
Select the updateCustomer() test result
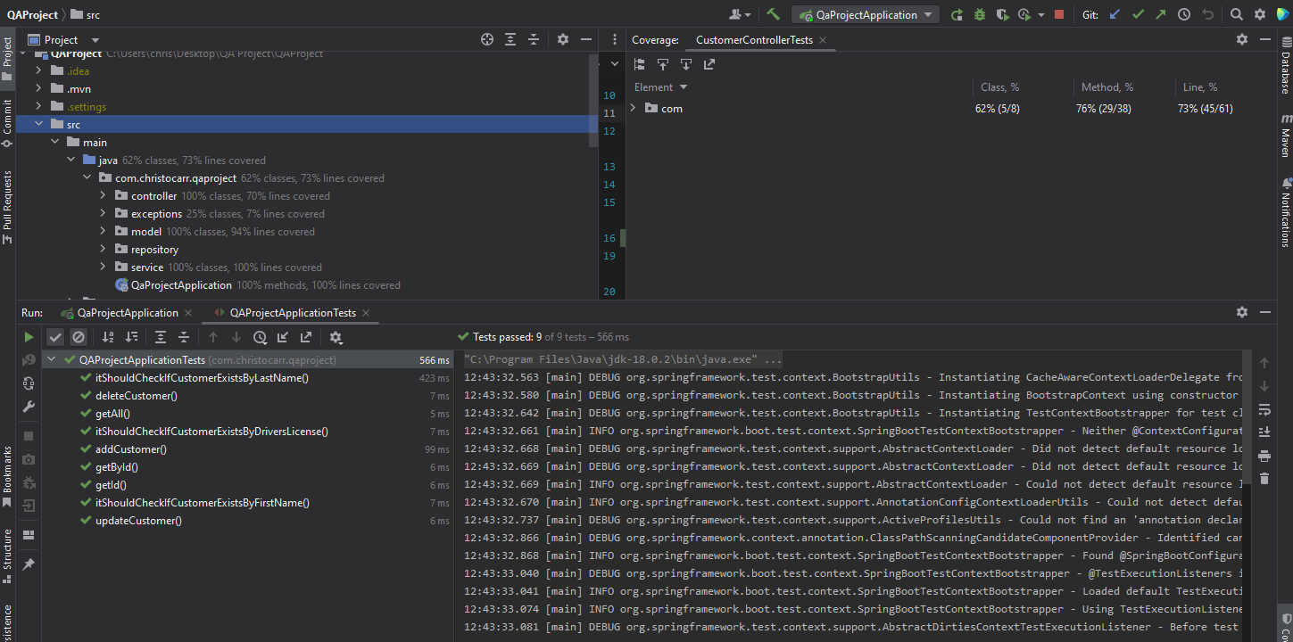tap(138, 520)
